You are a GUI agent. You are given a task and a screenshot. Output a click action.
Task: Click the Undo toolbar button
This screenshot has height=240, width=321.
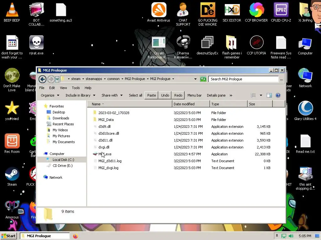(x=165, y=95)
